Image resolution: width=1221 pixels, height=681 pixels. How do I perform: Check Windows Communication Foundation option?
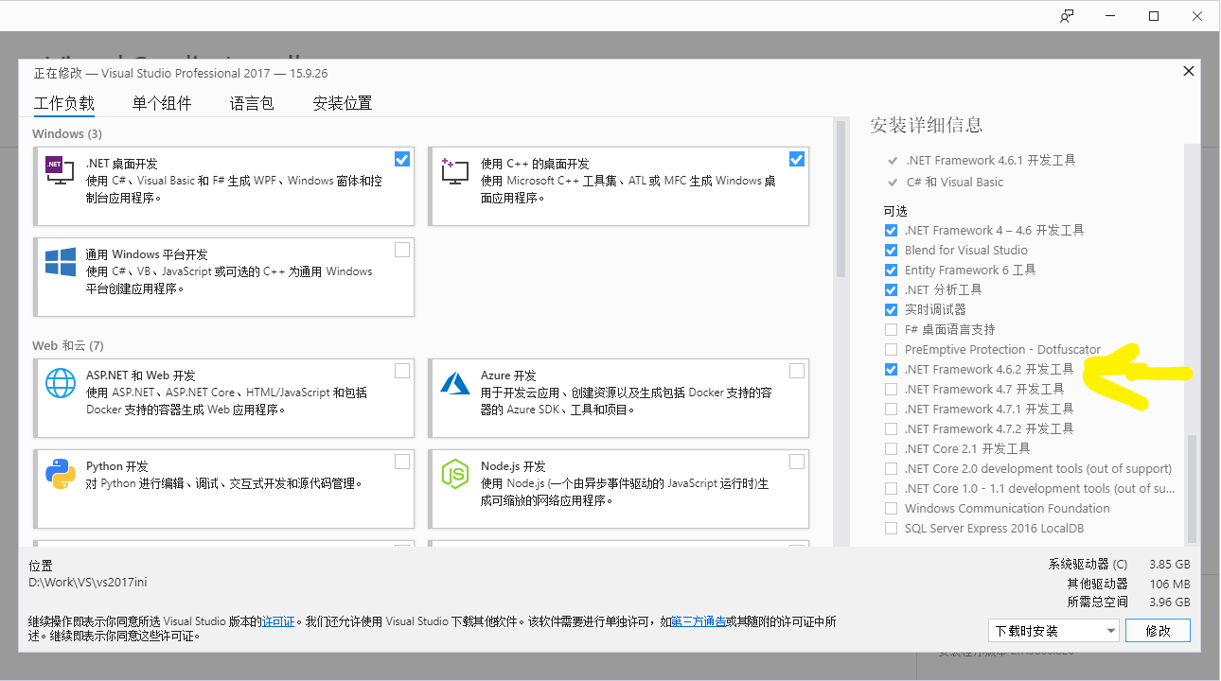pos(891,508)
